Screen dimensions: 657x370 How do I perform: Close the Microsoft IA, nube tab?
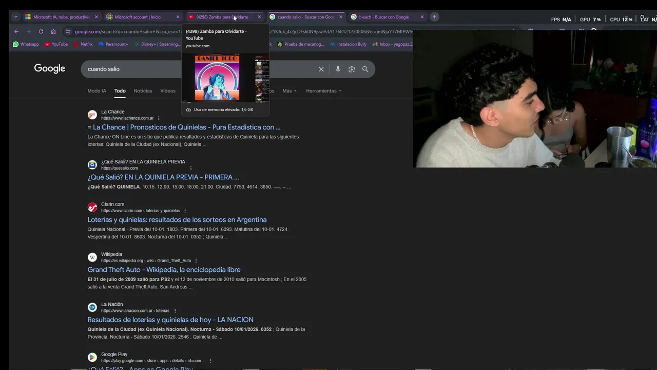(x=96, y=17)
